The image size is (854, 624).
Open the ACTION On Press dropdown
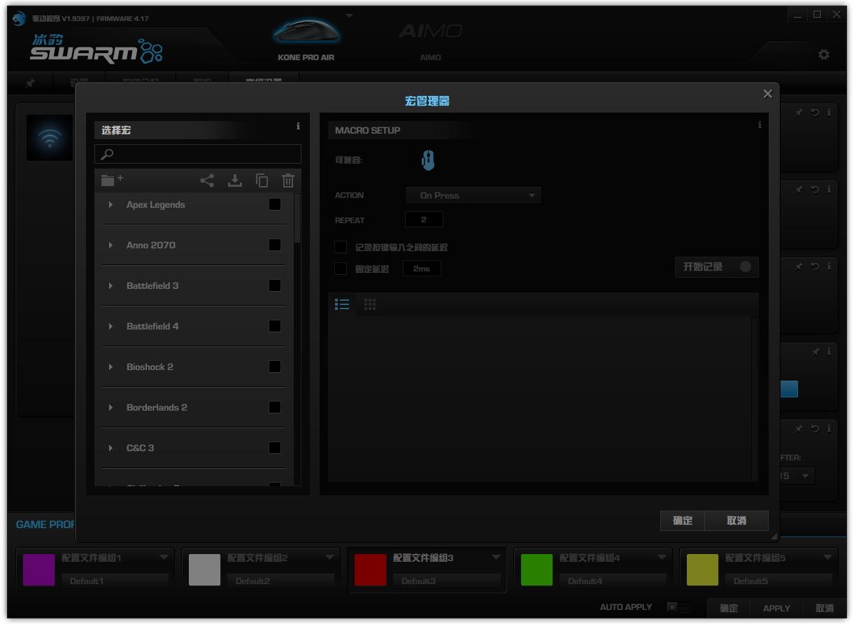tap(474, 195)
